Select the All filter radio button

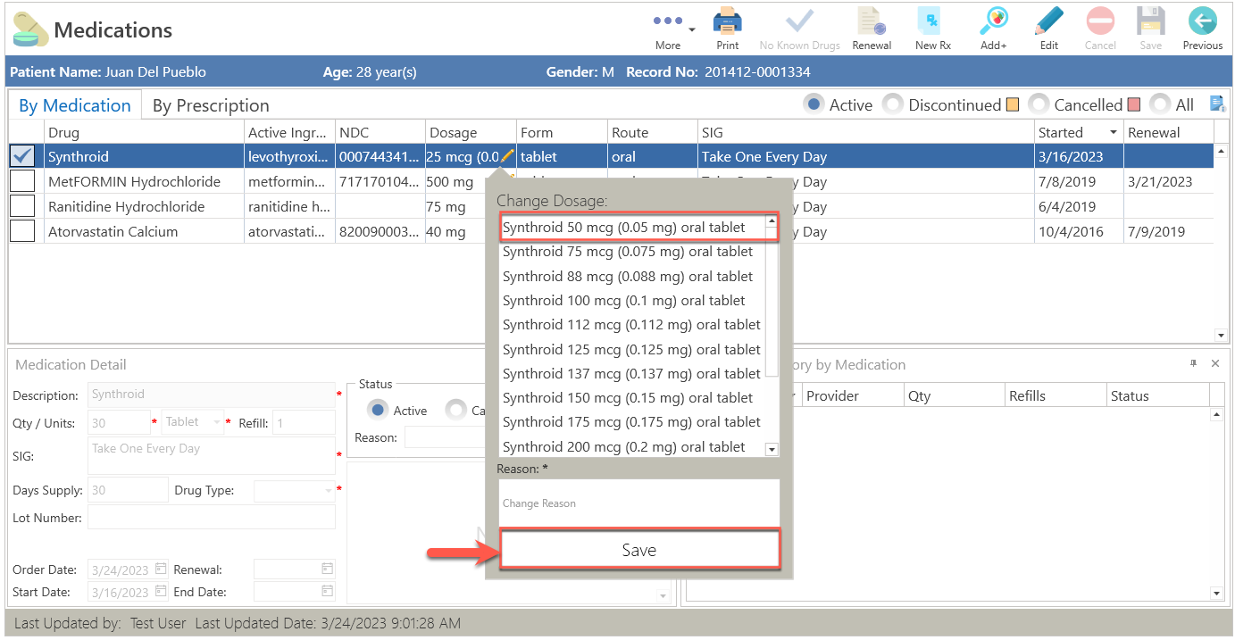(1160, 104)
